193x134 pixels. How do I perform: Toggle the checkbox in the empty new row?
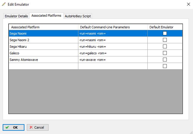click(x=165, y=66)
